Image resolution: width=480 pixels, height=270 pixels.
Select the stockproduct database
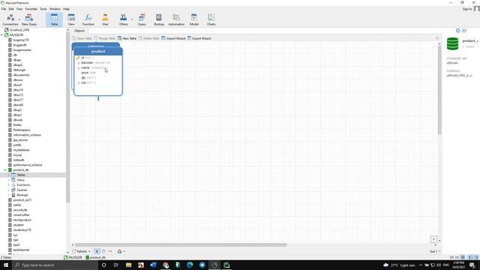coord(22,220)
